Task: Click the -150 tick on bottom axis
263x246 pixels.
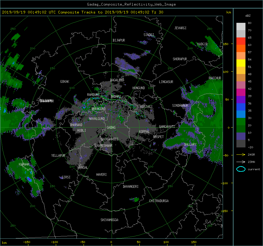Action: [27, 242]
